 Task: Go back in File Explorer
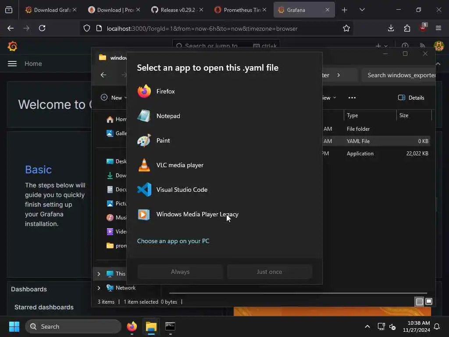coord(103,75)
